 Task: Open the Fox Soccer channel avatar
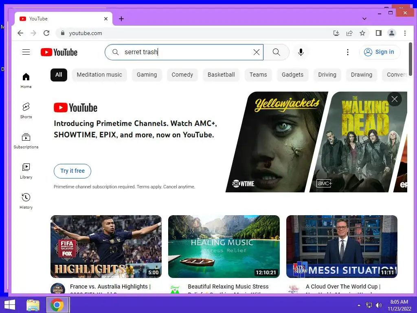pos(58,288)
